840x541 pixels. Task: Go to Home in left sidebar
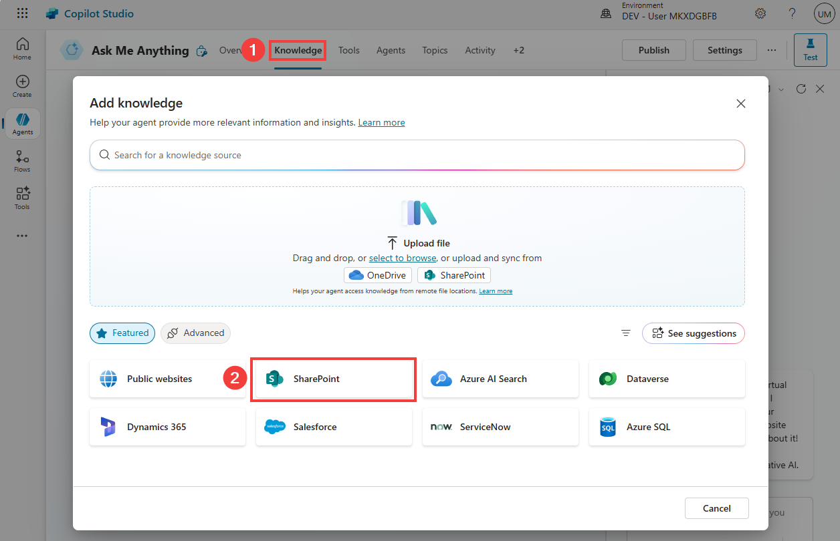(x=22, y=49)
